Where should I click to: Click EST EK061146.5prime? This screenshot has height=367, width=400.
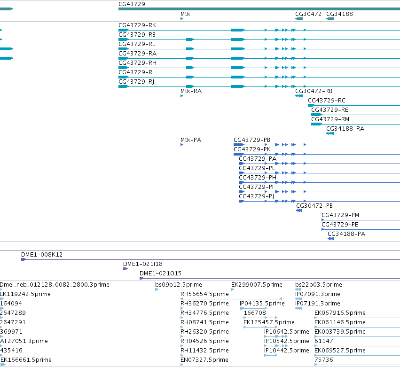340,323
